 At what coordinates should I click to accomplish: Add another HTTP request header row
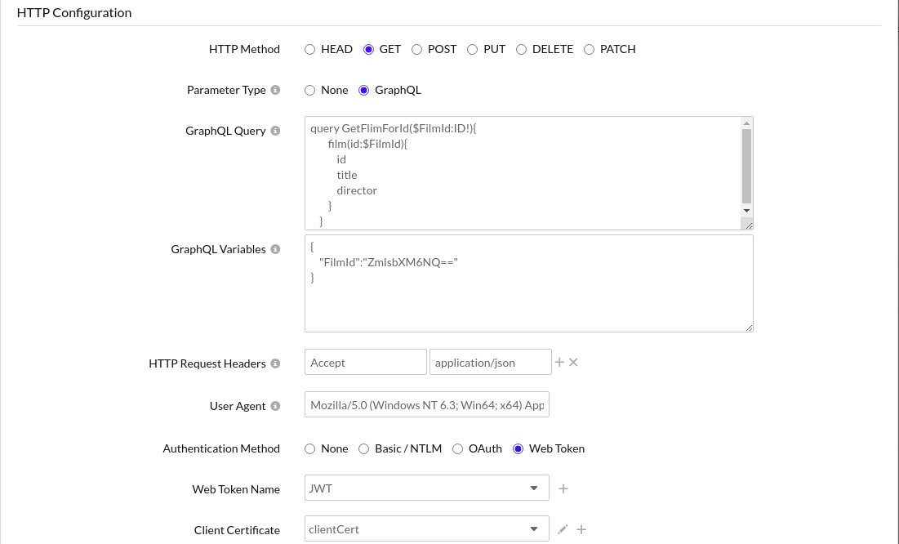[x=559, y=362]
